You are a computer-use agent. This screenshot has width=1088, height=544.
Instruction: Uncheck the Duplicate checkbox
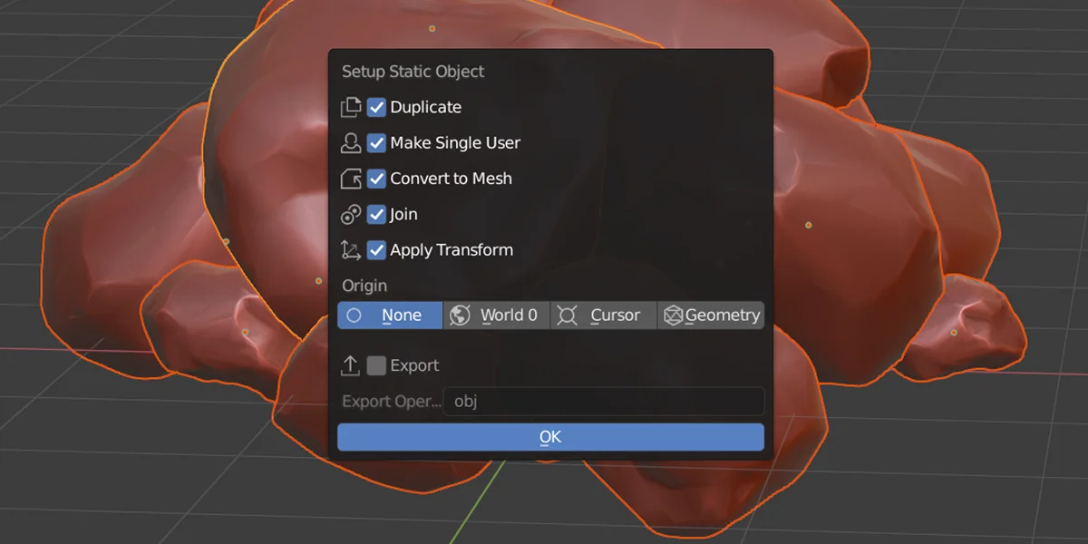pos(377,107)
